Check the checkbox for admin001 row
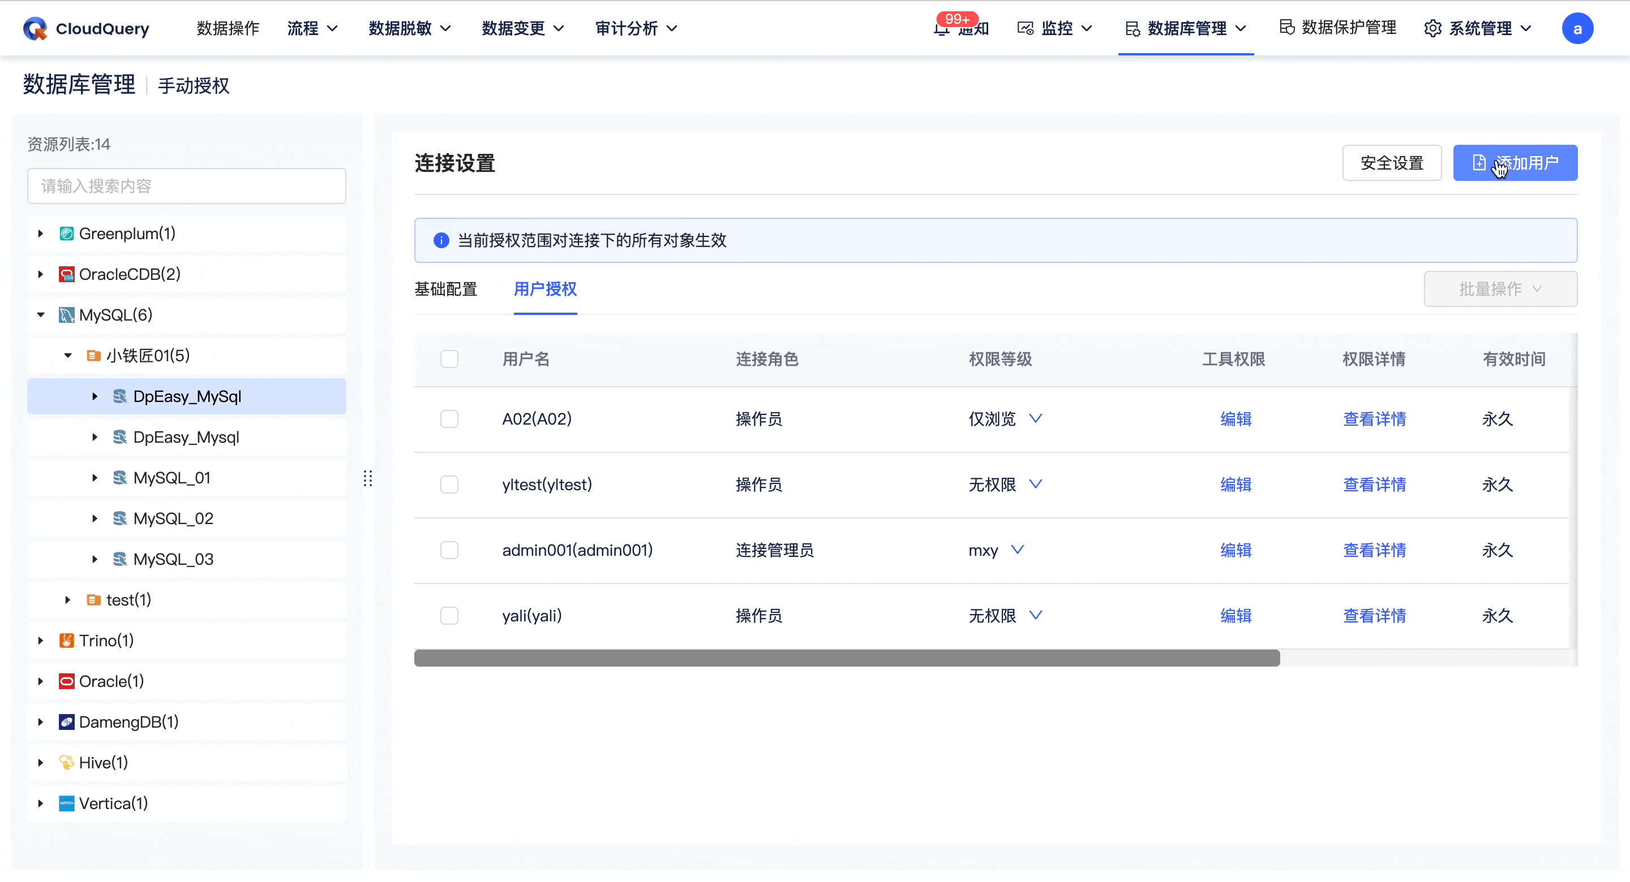The width and height of the screenshot is (1630, 882). (449, 550)
